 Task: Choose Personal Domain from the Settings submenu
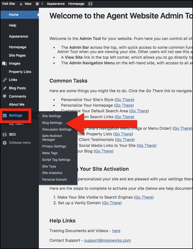coord(54,180)
